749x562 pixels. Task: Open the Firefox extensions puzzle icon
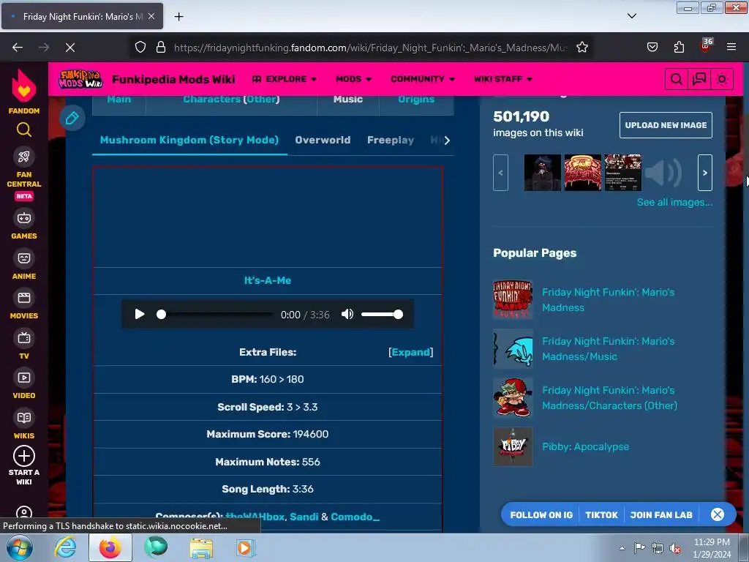point(679,48)
